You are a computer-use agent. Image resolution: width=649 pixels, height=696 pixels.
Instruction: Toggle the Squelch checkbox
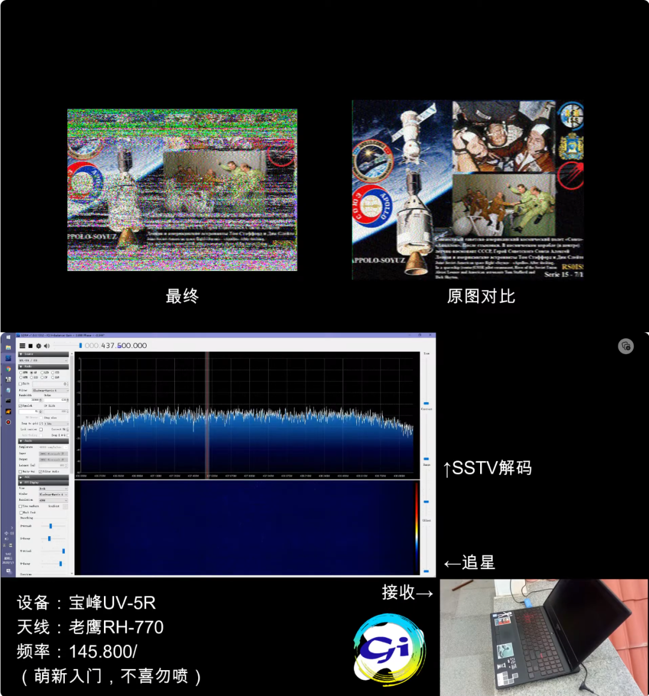(x=20, y=406)
